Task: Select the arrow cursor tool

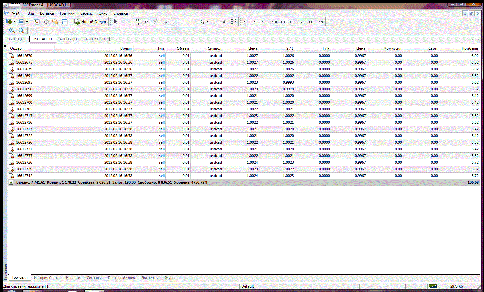Action: 116,22
